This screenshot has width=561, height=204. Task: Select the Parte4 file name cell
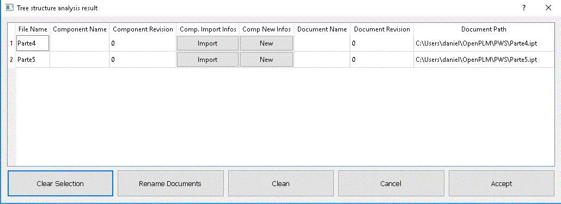point(33,43)
